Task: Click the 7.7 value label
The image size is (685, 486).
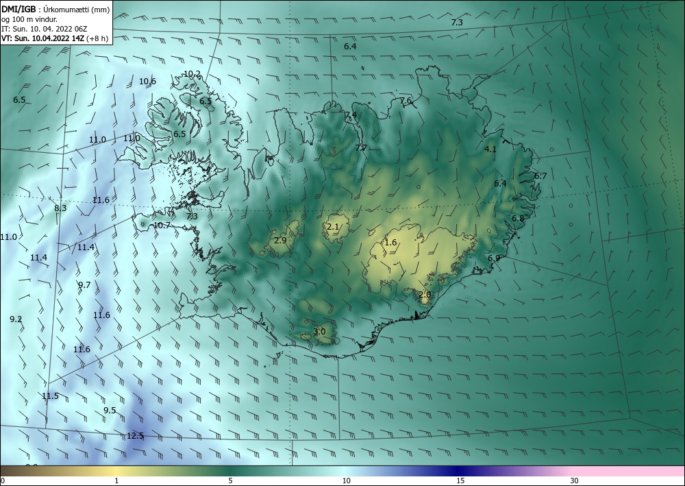Action: 361,148
